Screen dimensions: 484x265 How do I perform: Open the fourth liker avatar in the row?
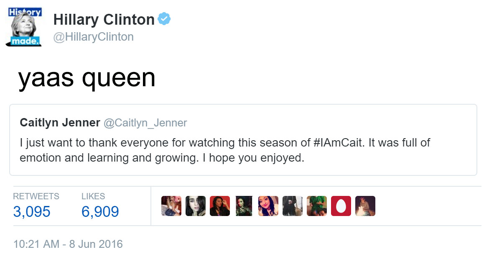[244, 206]
